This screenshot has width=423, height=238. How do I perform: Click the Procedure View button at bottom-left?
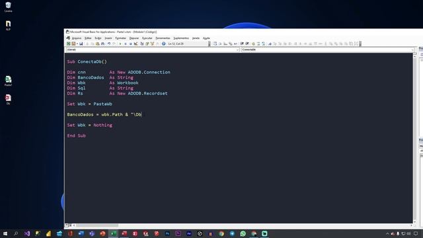tap(67, 225)
